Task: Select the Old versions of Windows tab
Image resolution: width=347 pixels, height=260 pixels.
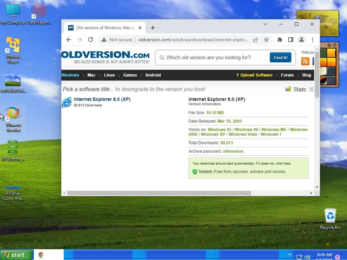Action: tap(105, 28)
